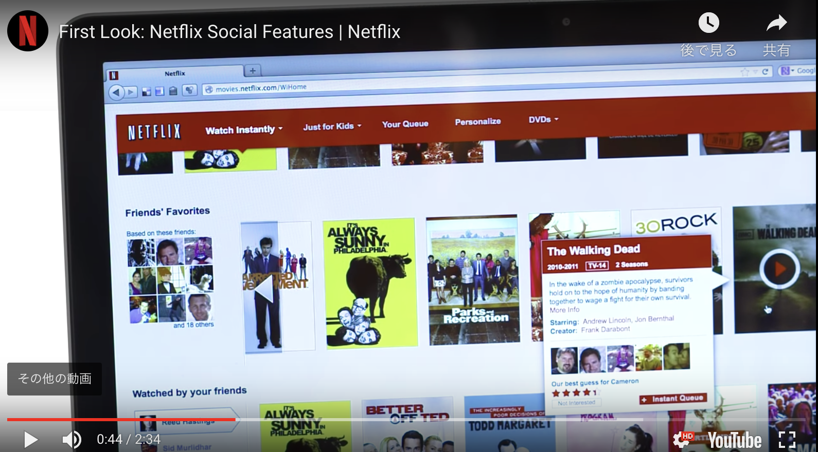This screenshot has width=818, height=452.
Task: Open new browser tab plus button
Action: 252,70
